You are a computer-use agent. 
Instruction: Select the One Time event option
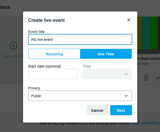(106, 54)
